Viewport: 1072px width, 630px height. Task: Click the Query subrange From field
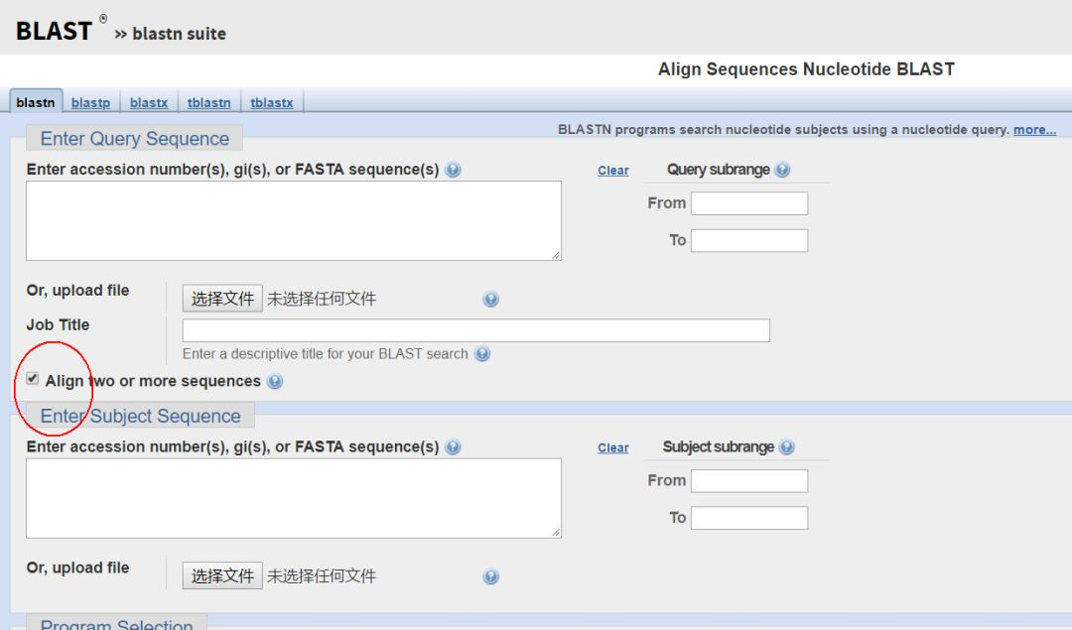pyautogui.click(x=749, y=203)
